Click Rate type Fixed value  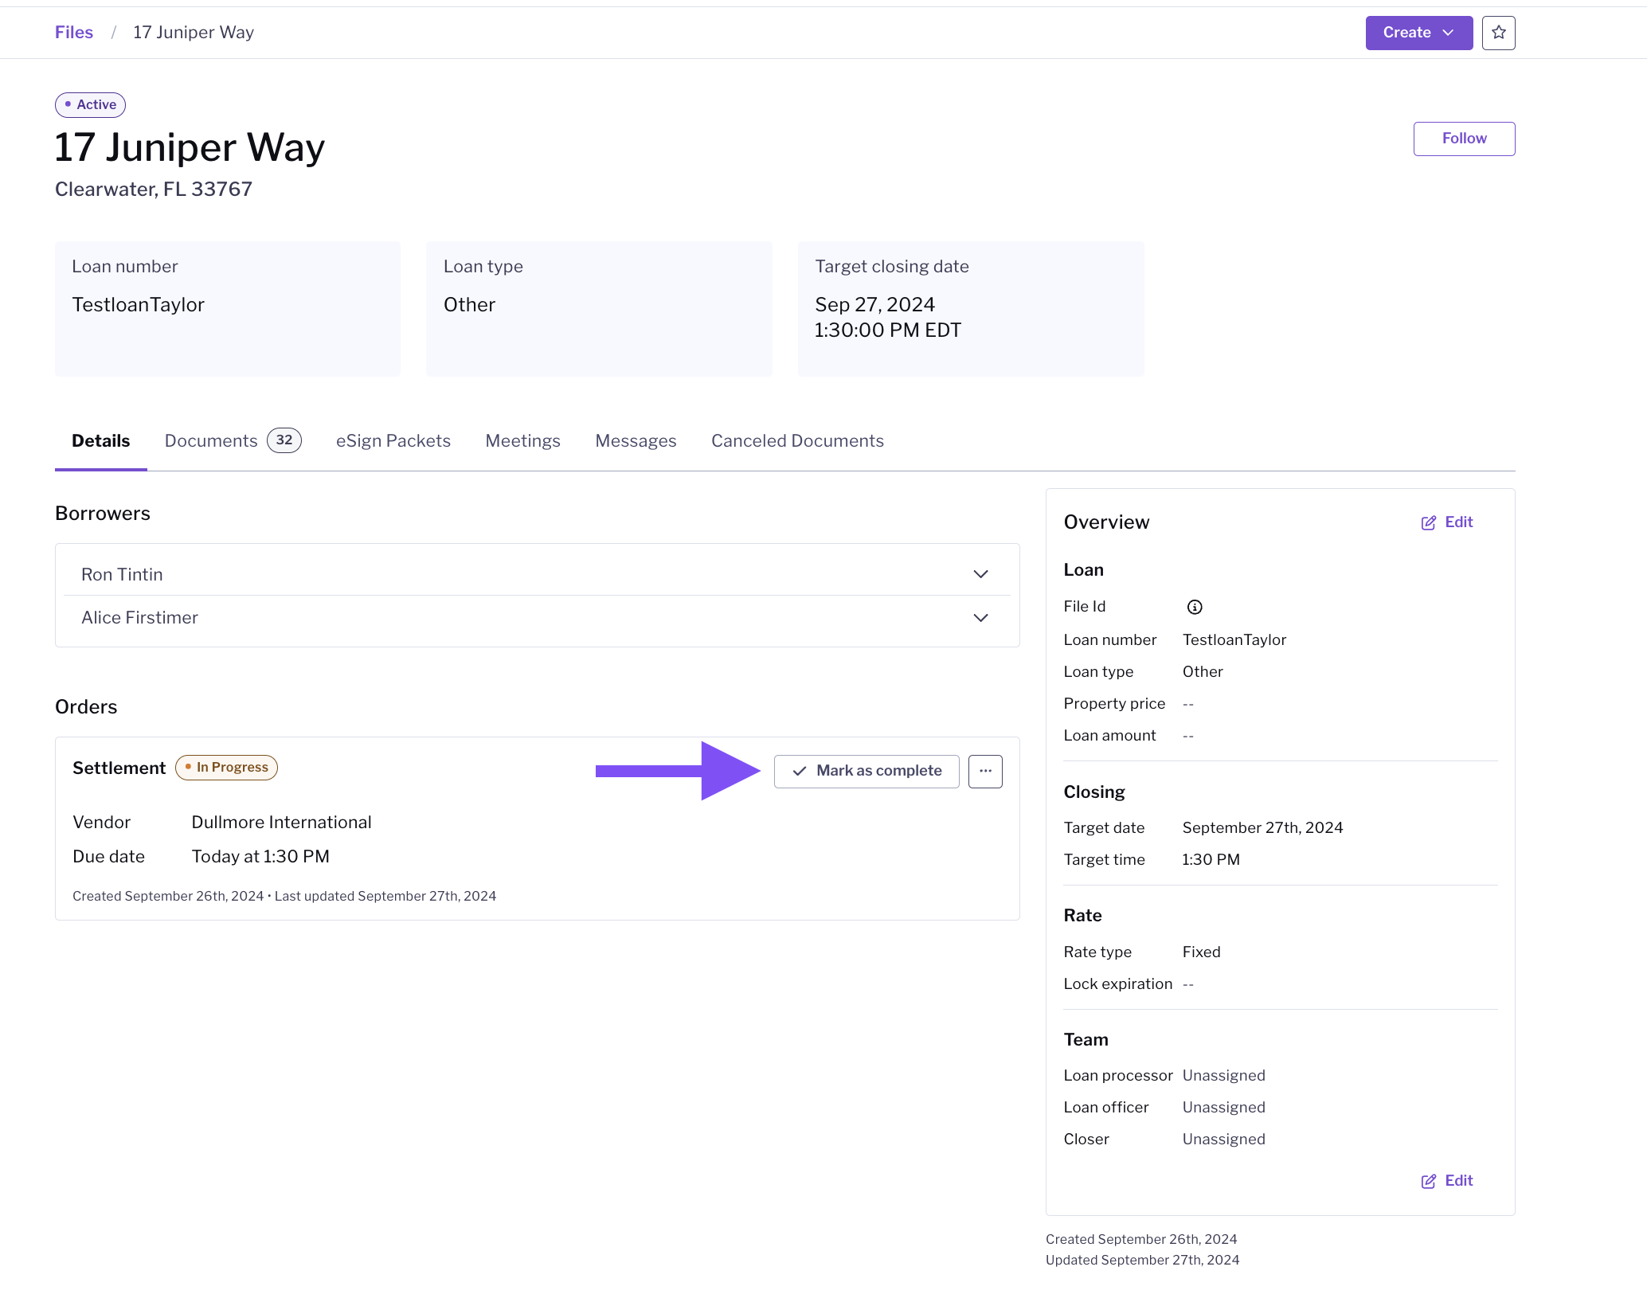1201,952
